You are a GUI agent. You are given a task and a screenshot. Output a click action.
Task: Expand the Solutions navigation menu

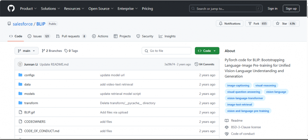(x=50, y=8)
